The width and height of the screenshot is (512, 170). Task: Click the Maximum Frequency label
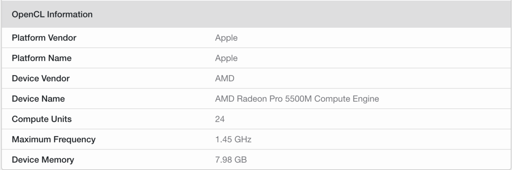pos(54,139)
